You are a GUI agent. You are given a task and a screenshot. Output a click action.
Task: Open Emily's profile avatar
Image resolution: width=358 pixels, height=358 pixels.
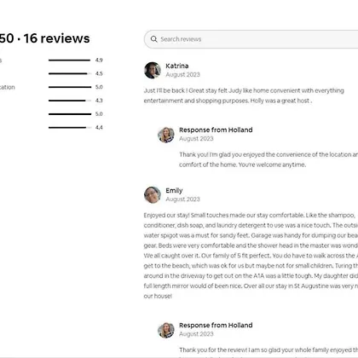153,195
